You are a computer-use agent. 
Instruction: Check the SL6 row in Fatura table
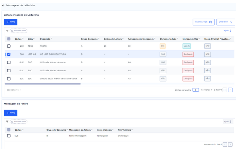[9, 136]
